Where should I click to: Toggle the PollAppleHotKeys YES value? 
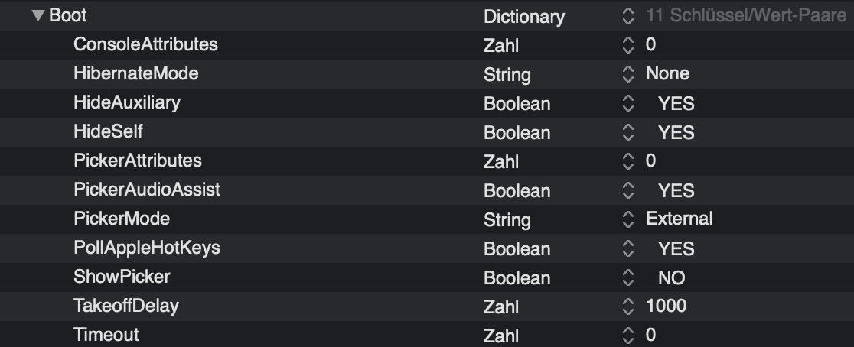(676, 248)
